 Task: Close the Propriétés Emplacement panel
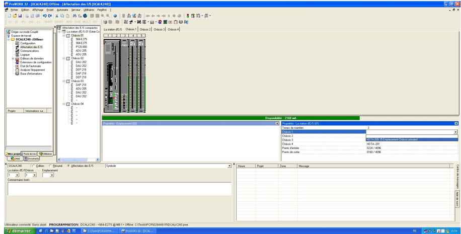pyautogui.click(x=277, y=123)
